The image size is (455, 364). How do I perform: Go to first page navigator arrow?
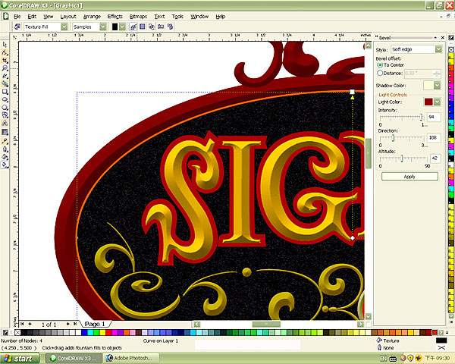point(22,324)
